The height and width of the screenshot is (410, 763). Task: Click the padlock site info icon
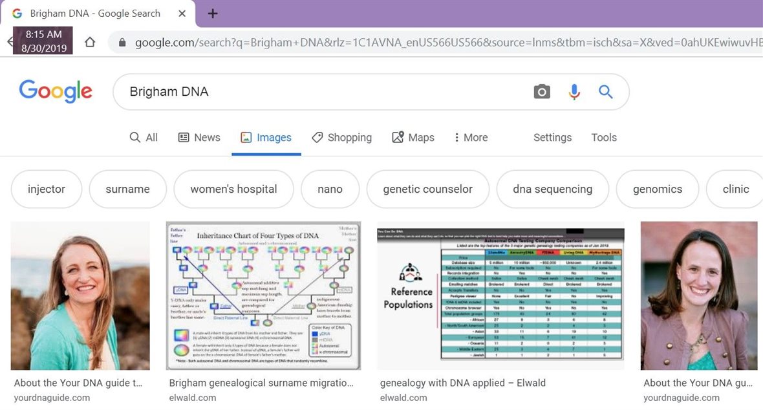click(122, 43)
